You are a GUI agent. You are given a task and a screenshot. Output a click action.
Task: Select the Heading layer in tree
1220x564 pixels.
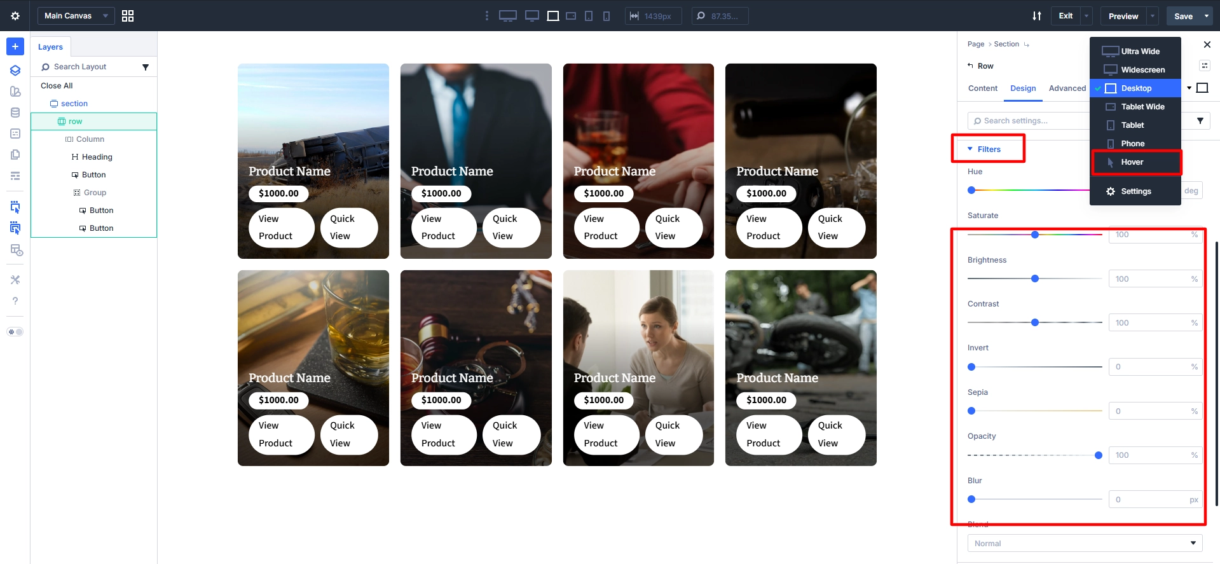point(97,157)
